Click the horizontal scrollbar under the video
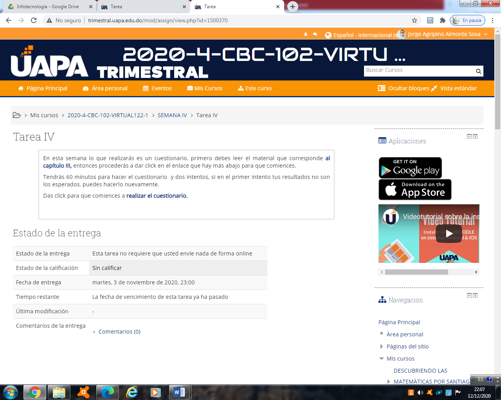 tap(416, 272)
